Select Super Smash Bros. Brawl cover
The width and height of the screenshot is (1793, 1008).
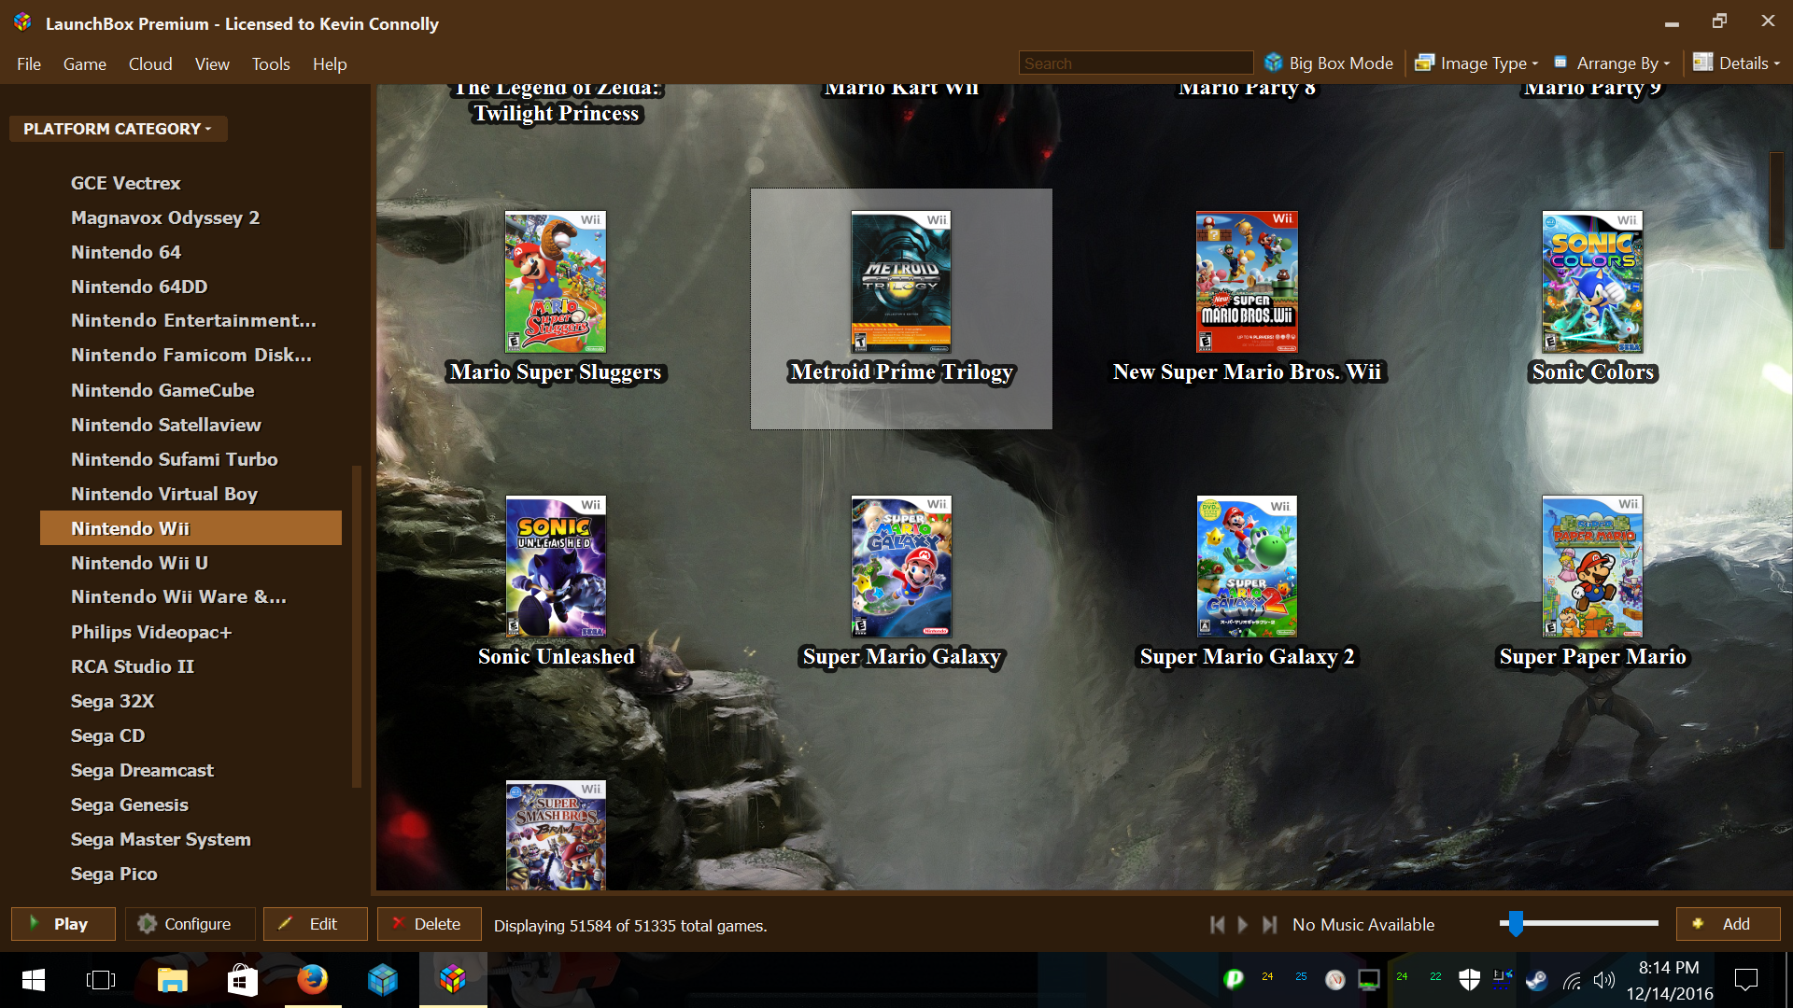point(556,835)
